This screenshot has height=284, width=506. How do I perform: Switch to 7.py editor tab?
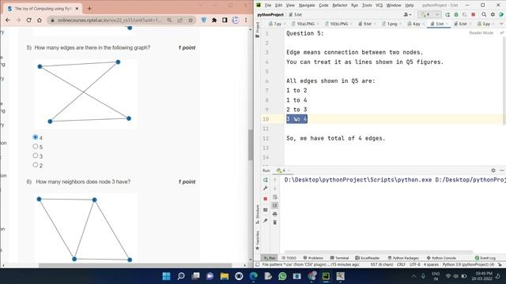(x=278, y=24)
